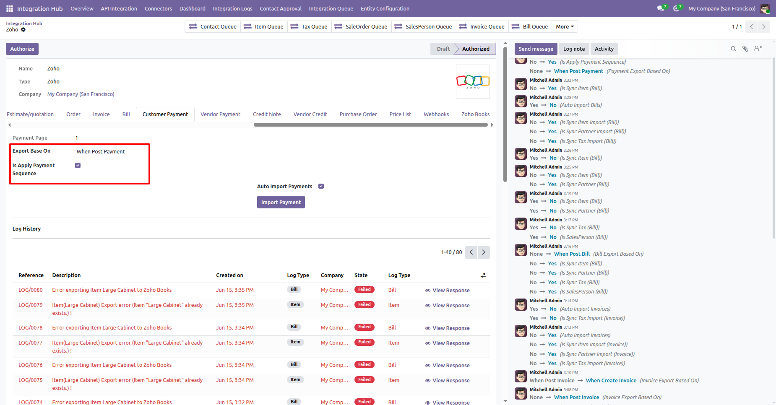Switch to the Vendor Payment tab
The image size is (776, 405).
coord(220,114)
